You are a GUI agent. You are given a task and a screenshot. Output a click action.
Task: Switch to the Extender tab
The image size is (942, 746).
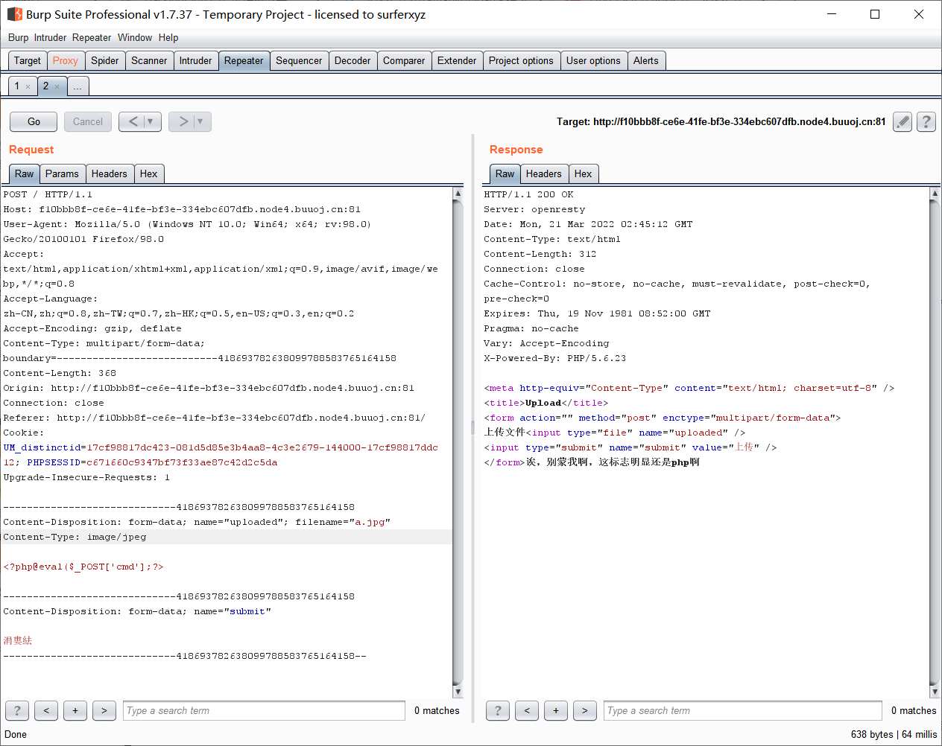[x=457, y=61]
